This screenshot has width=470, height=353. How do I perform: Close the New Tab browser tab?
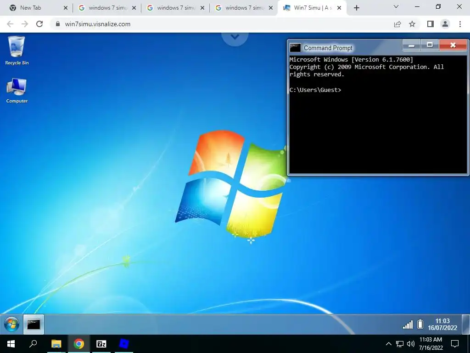tap(66, 8)
